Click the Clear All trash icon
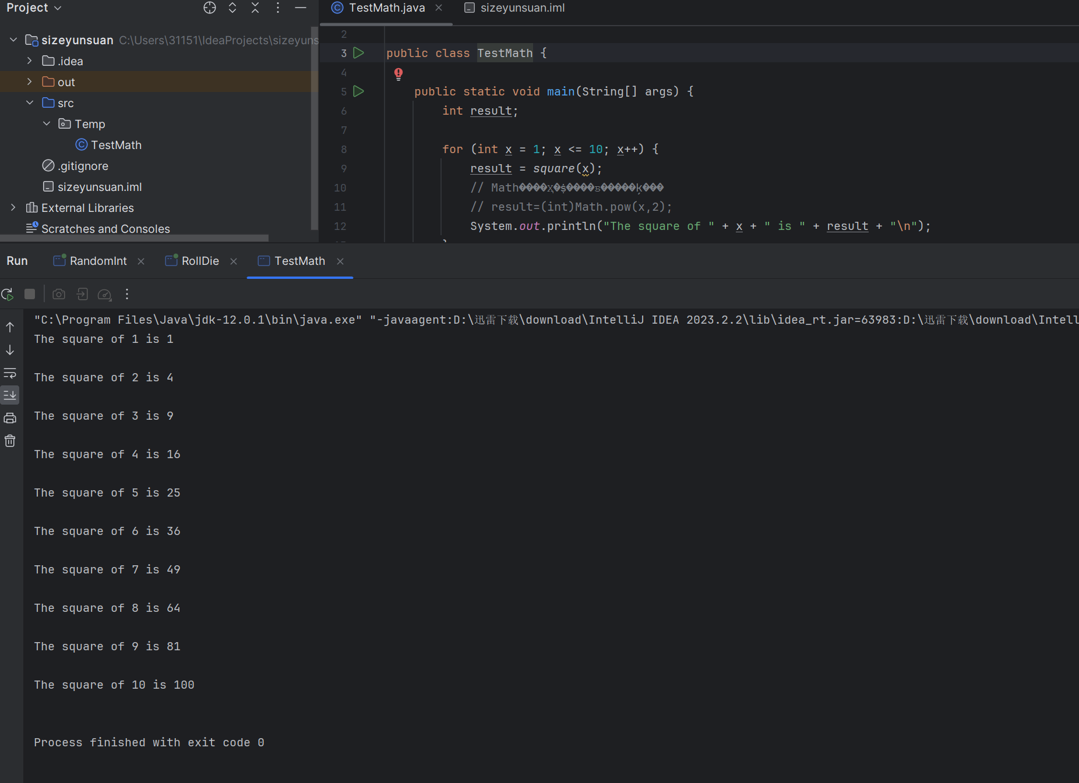Screen dimensions: 1079x783 click(x=10, y=441)
